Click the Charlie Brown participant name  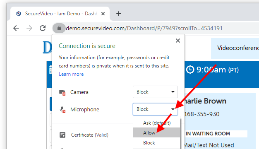click(205, 101)
